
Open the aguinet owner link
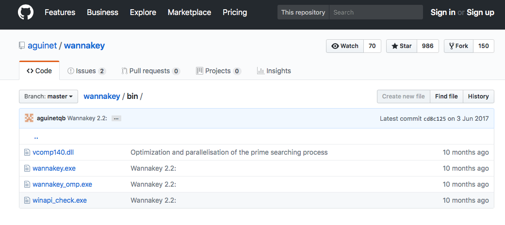click(42, 46)
